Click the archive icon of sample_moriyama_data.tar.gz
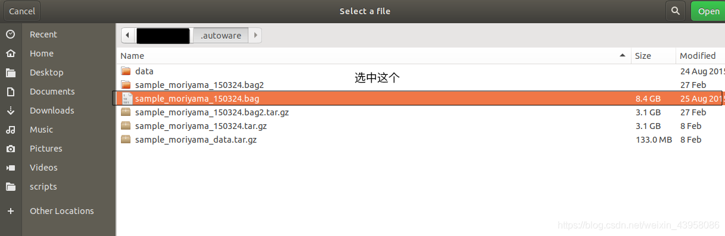The width and height of the screenshot is (725, 236). point(126,140)
